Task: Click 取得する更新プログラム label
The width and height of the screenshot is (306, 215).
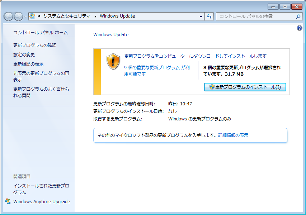Action: point(118,119)
